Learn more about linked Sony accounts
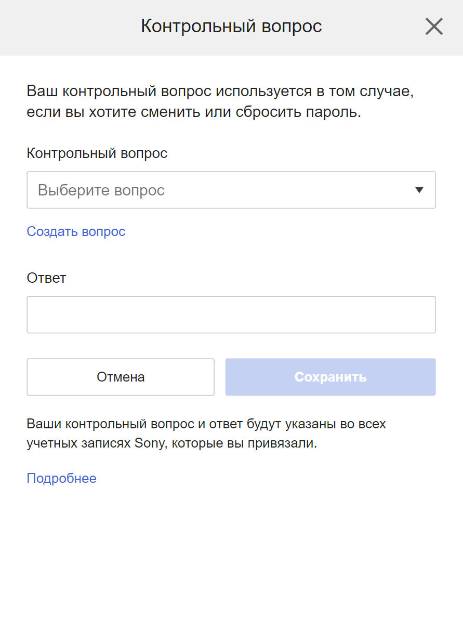463x617 pixels. click(x=61, y=478)
